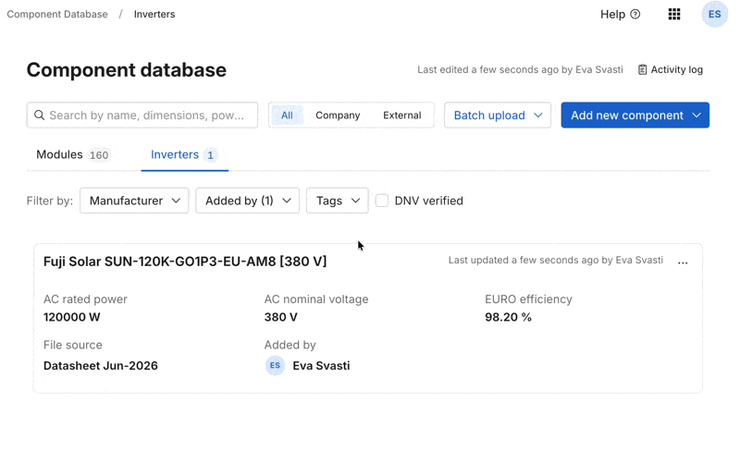Focus the search by name input field

coord(142,115)
